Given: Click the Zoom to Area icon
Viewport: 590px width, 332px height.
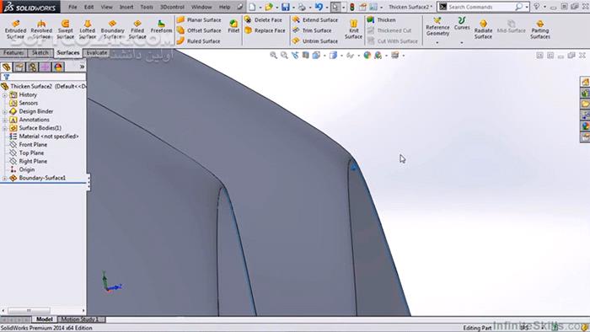Looking at the screenshot, I should click(284, 56).
